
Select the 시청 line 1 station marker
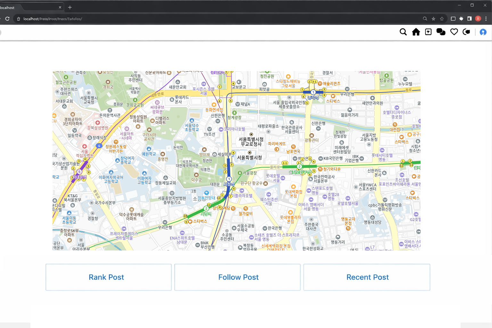[229, 179]
